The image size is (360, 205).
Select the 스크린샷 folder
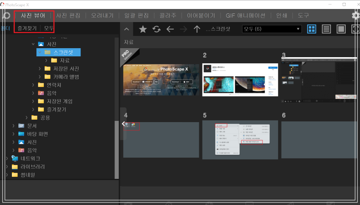coord(59,52)
